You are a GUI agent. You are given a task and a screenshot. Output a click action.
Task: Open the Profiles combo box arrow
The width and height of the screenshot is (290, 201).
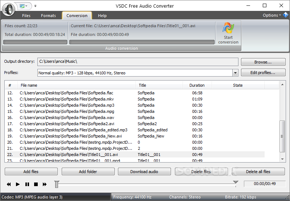pyautogui.click(x=235, y=73)
